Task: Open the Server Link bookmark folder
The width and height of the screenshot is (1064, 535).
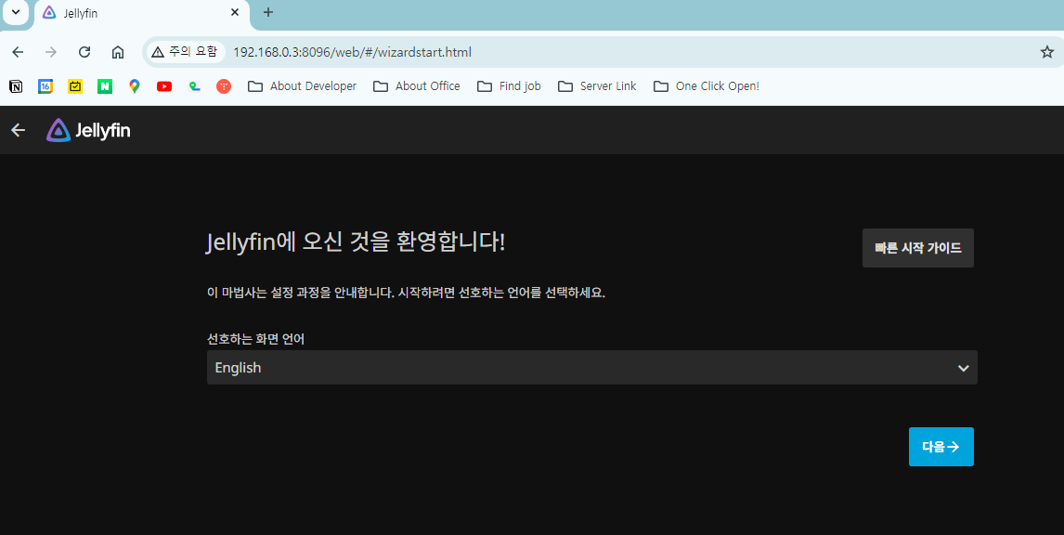Action: pyautogui.click(x=597, y=86)
